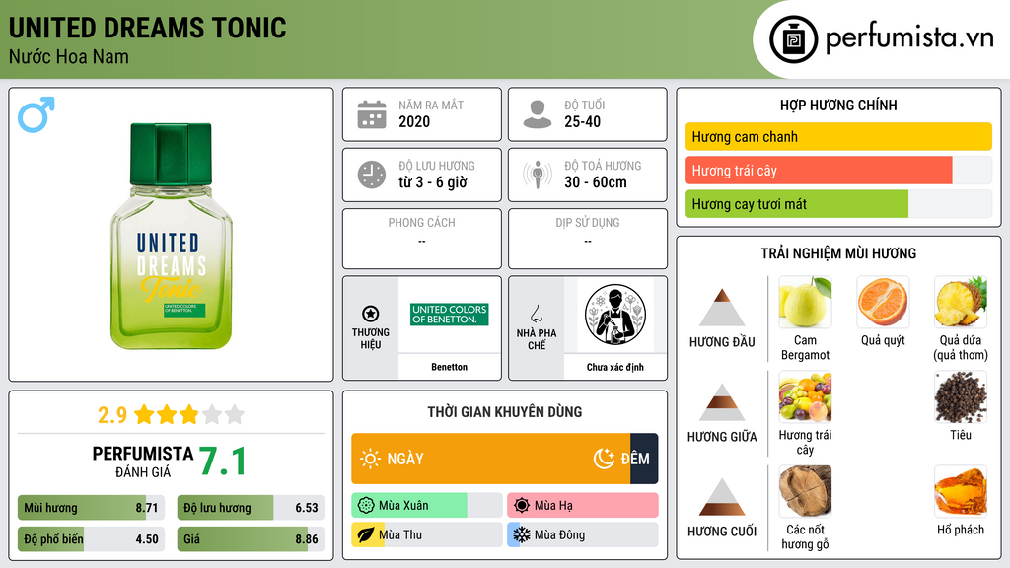Click the sillage icon beside Độ toả hương
This screenshot has width=1010, height=568.
click(538, 175)
